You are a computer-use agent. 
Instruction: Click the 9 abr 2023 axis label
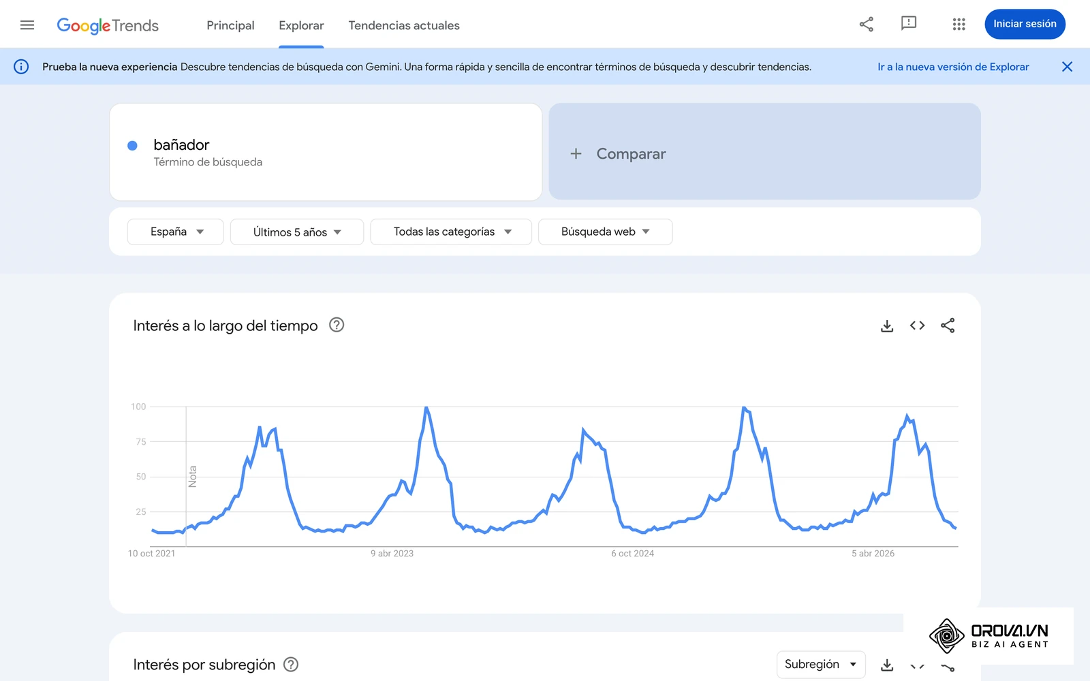[392, 554]
